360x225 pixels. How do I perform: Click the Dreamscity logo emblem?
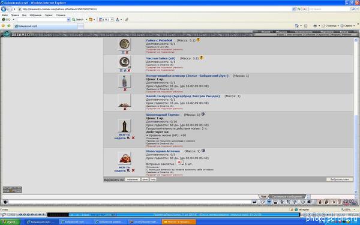[x=7, y=34]
